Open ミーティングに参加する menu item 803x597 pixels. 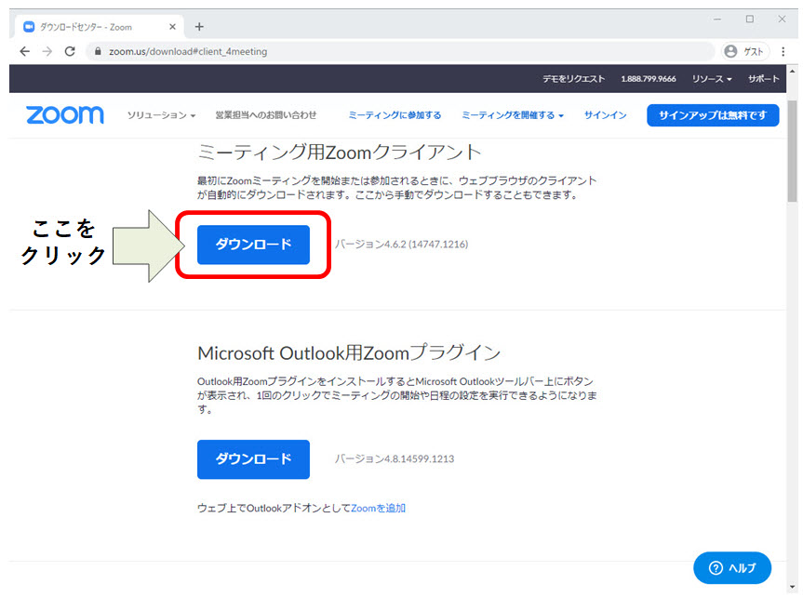pyautogui.click(x=395, y=115)
